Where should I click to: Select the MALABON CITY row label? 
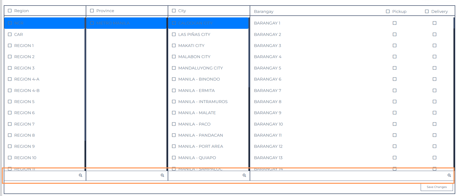194,57
